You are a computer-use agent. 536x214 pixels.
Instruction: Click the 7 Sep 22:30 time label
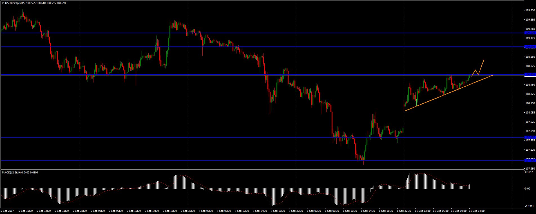[x=296, y=211]
